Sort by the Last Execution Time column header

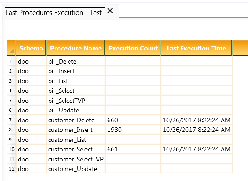(196, 48)
